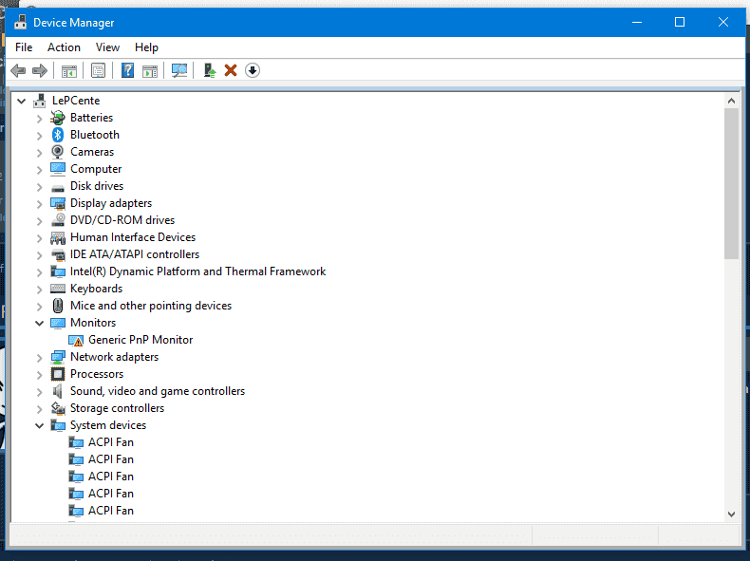
Task: Click the Bluetooth category icon
Action: click(x=58, y=135)
